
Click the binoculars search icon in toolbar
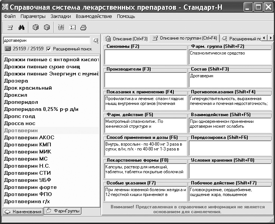click(21, 27)
